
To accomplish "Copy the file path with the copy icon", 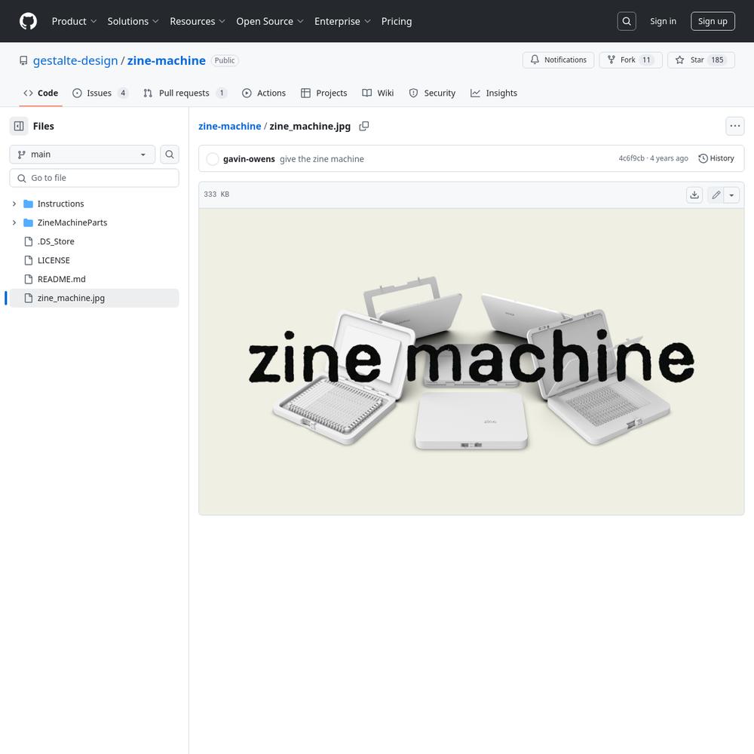I will 364,126.
